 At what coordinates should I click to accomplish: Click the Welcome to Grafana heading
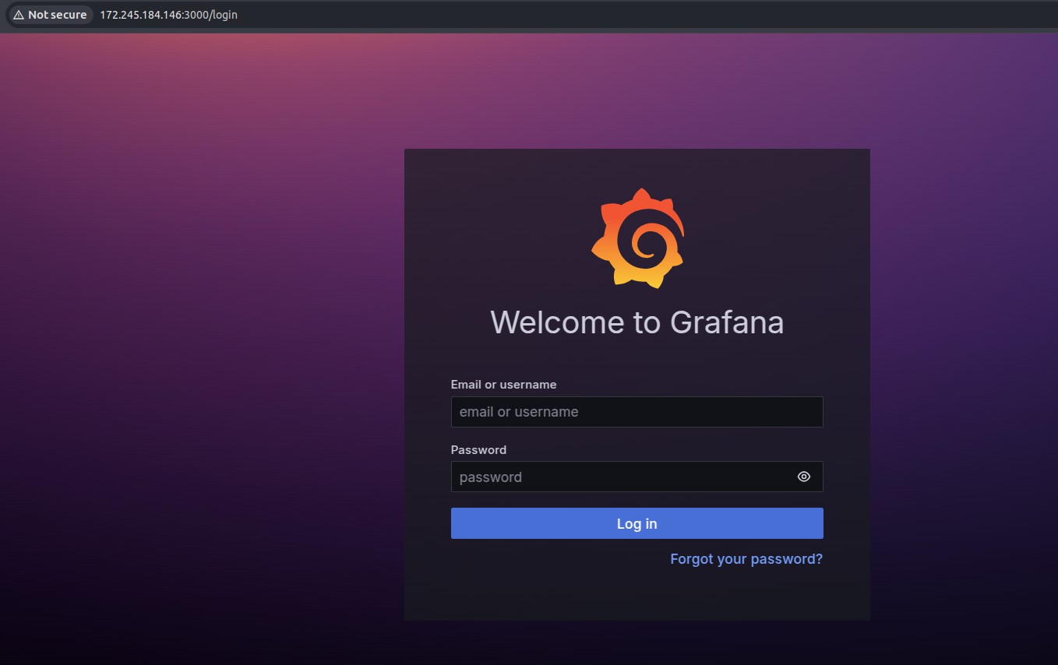(637, 322)
